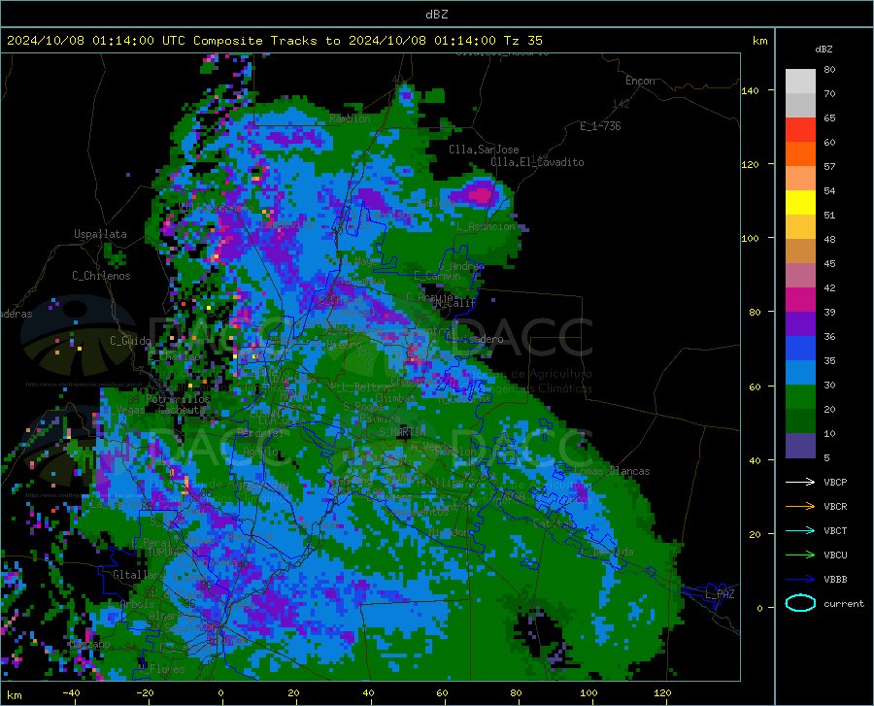Click the 'C_Guido' map label
Viewport: 874px width, 706px height.
pyautogui.click(x=130, y=341)
